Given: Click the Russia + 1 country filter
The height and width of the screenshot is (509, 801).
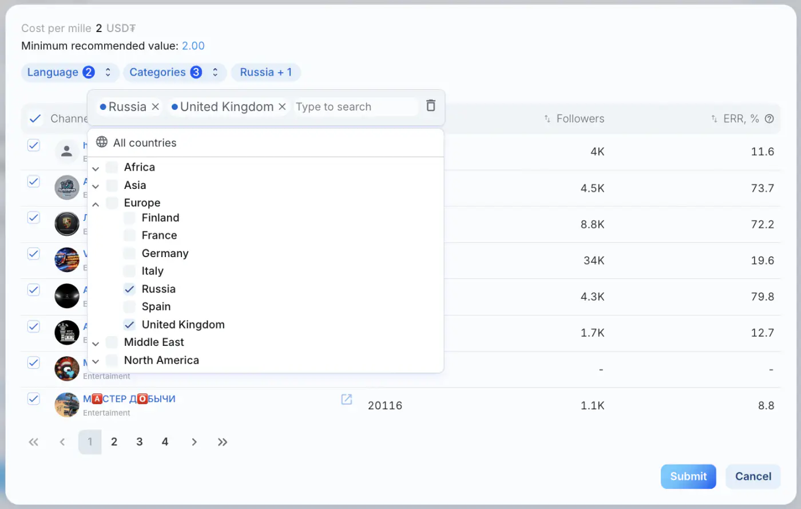Looking at the screenshot, I should [x=266, y=72].
